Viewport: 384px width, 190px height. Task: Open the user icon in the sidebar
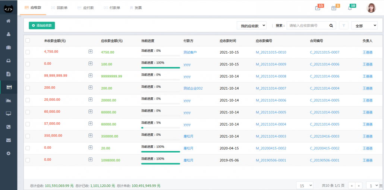coord(8,34)
